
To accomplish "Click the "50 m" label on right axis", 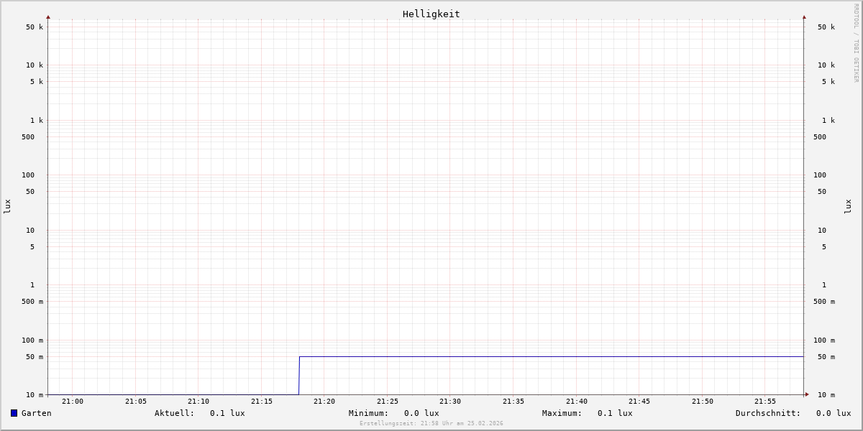I will pyautogui.click(x=826, y=357).
